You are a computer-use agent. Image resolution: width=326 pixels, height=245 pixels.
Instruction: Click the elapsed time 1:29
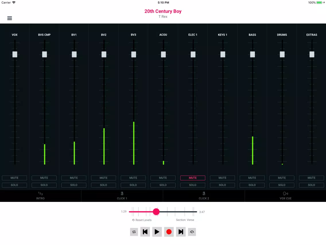click(124, 212)
